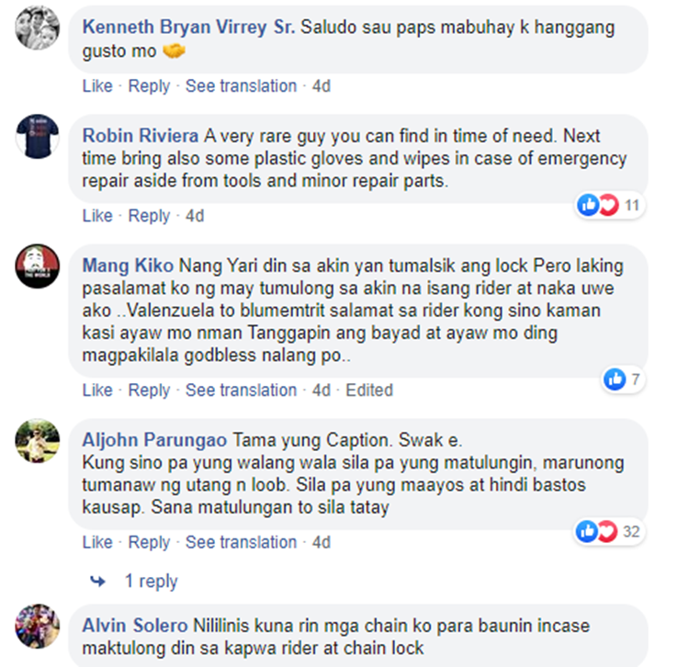Open Robin Riviera's profile name link
The height and width of the screenshot is (667, 689).
click(141, 136)
